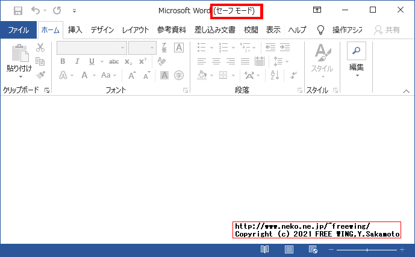The width and height of the screenshot is (415, 257).
Task: Click the justify alignment icon
Action: coord(245,61)
